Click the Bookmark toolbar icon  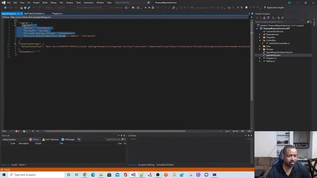tap(246, 8)
